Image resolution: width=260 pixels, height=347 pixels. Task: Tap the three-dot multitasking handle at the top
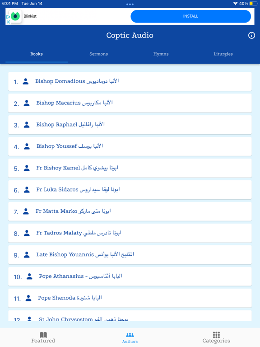coord(130,4)
